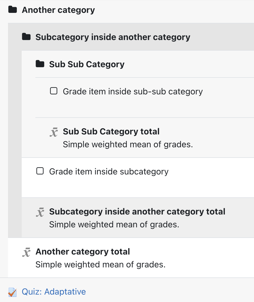Click the Sub Sub Category folder icon
The width and height of the screenshot is (254, 302).
pos(40,64)
